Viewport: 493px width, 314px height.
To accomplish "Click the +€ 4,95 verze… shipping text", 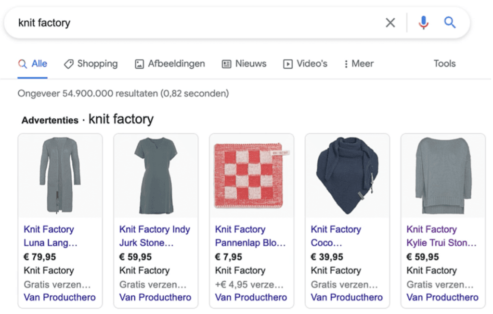I will tap(249, 285).
